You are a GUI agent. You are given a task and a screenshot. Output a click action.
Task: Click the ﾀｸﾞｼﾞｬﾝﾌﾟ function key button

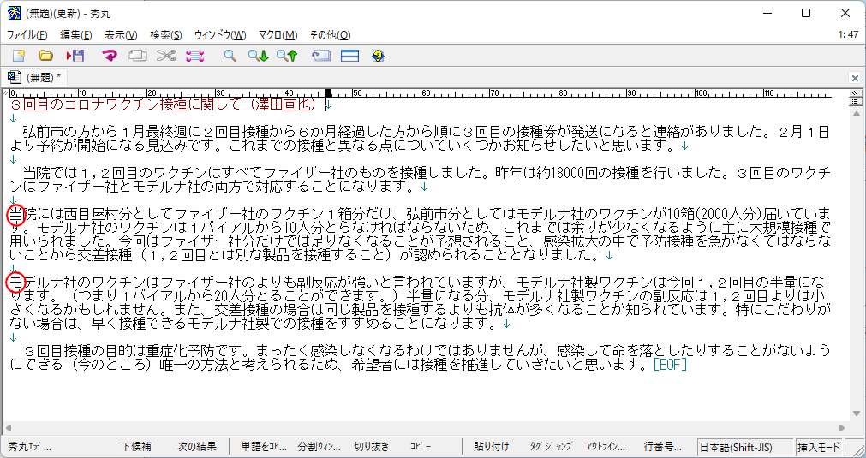point(551,446)
